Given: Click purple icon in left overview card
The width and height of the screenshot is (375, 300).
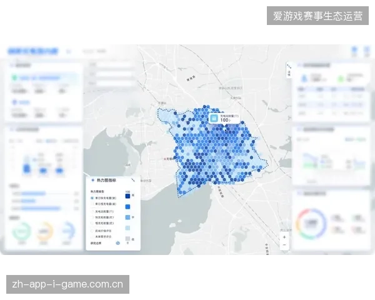Looking at the screenshot, I should (14, 102).
